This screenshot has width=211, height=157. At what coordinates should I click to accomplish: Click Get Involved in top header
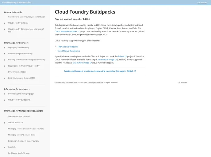[x=202, y=2]
